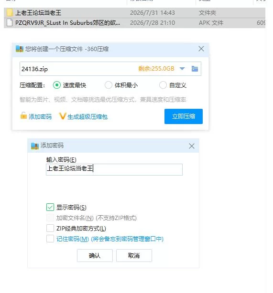Select the 自定义 compression option
Screen dimensions: 273x293
pyautogui.click(x=163, y=85)
